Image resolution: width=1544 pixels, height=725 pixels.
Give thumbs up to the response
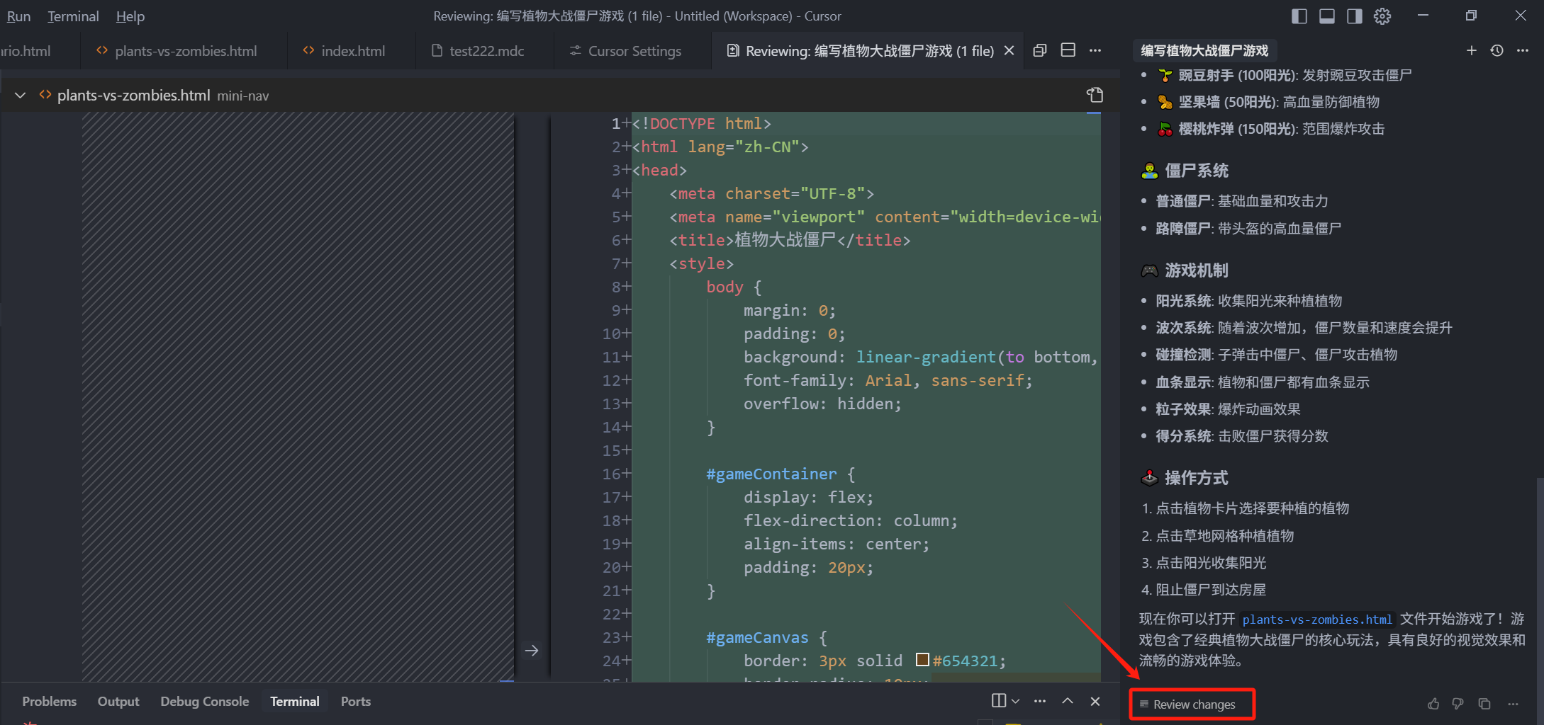pos(1433,704)
